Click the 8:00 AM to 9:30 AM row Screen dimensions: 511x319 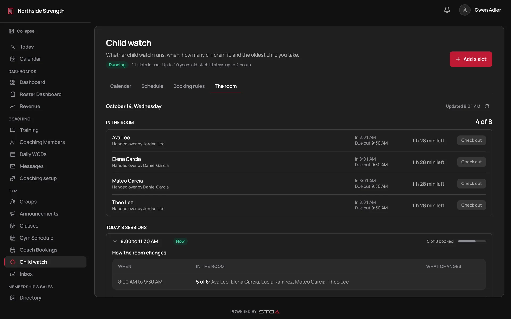pyautogui.click(x=299, y=282)
